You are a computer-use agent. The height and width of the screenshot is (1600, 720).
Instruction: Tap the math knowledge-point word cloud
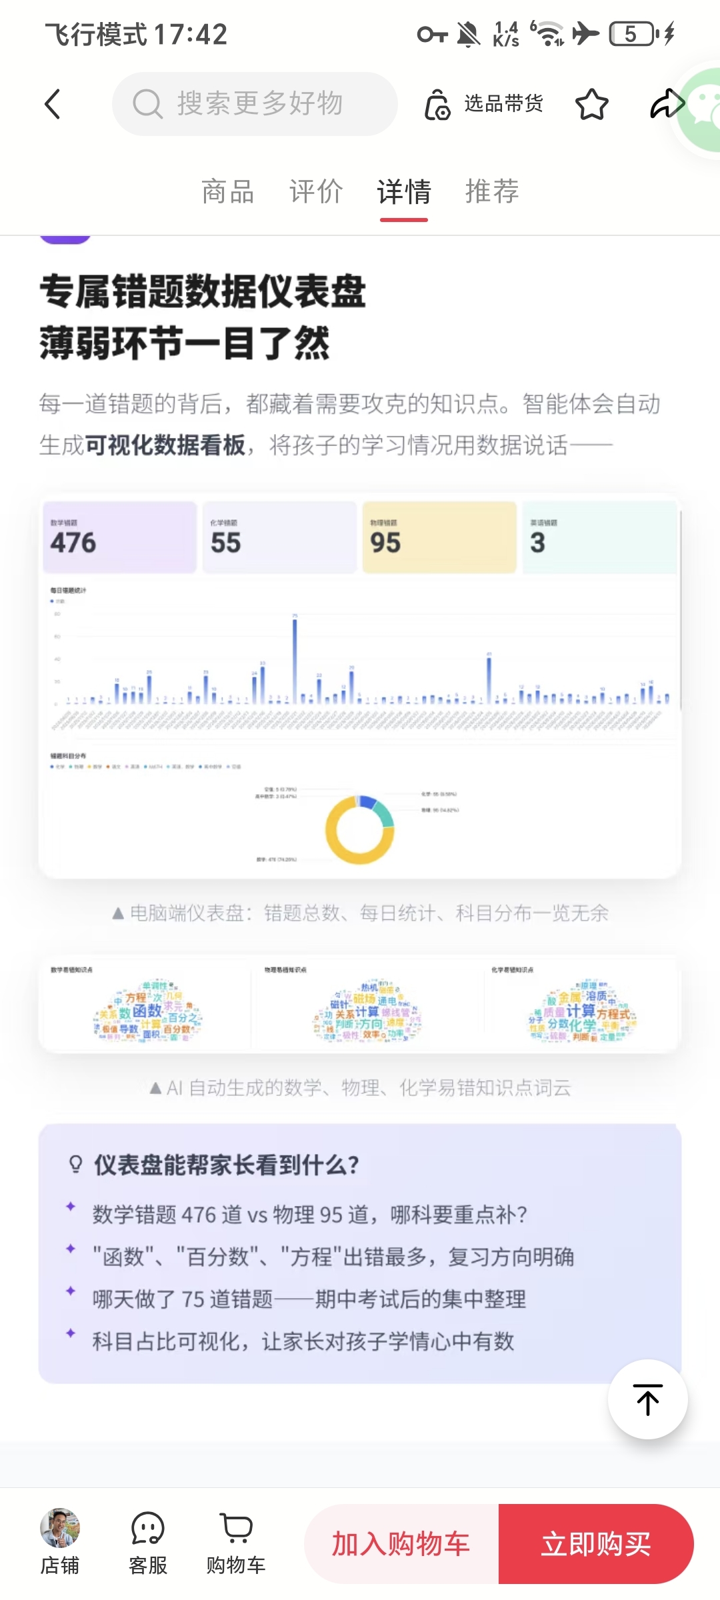147,1011
